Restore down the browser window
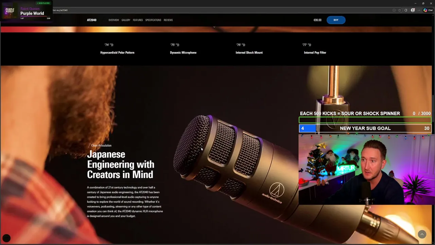The height and width of the screenshot is (245, 435). 423,3
